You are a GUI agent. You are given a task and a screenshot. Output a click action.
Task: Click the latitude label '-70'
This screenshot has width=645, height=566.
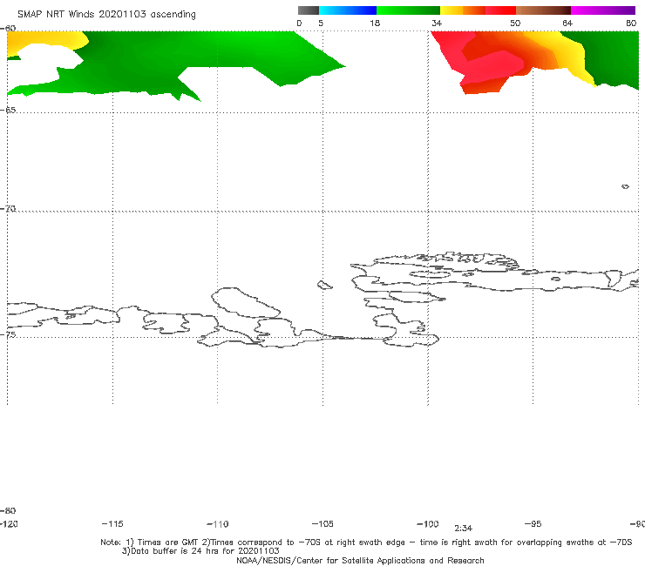[x=8, y=209]
